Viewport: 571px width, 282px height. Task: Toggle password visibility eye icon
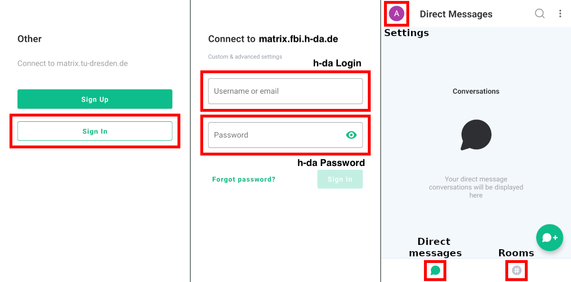(351, 135)
